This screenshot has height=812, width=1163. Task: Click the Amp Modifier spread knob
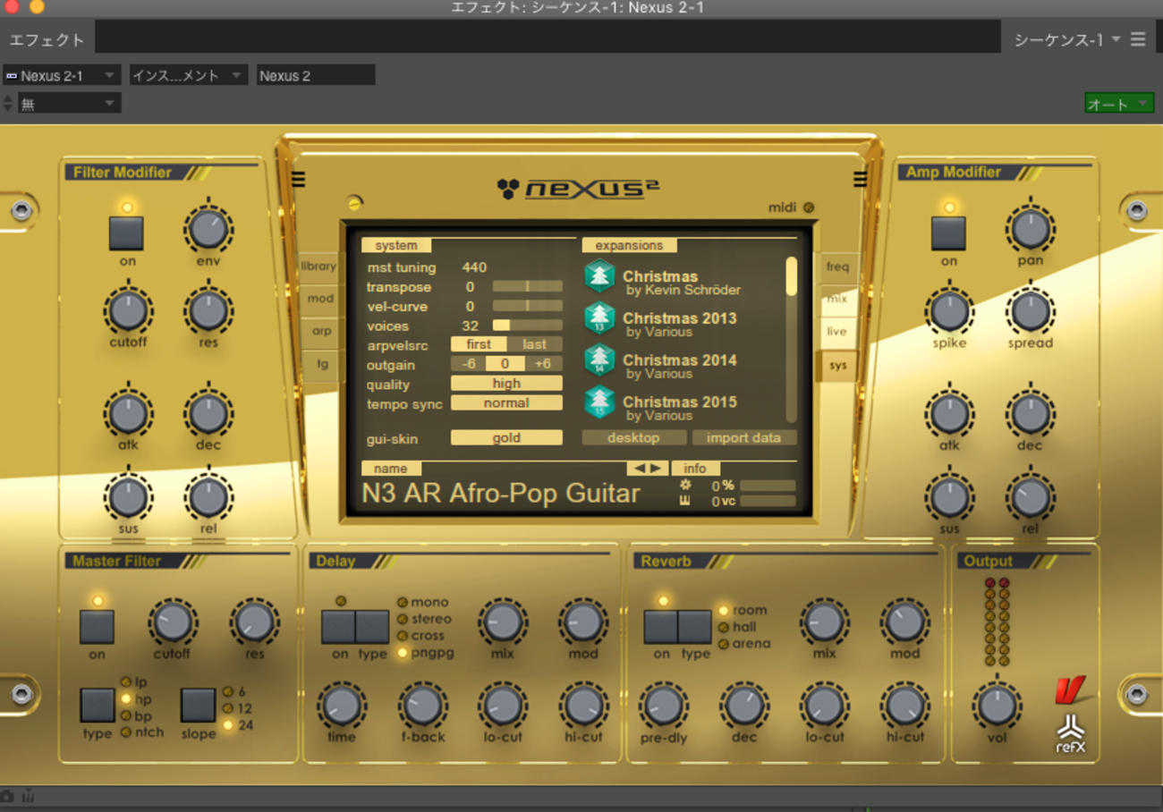tap(1030, 310)
